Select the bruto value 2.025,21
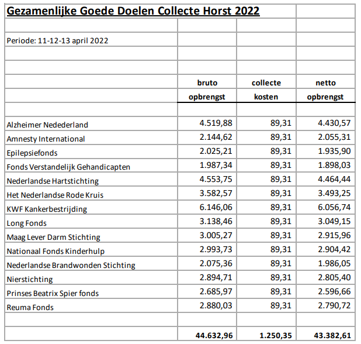 pos(216,152)
